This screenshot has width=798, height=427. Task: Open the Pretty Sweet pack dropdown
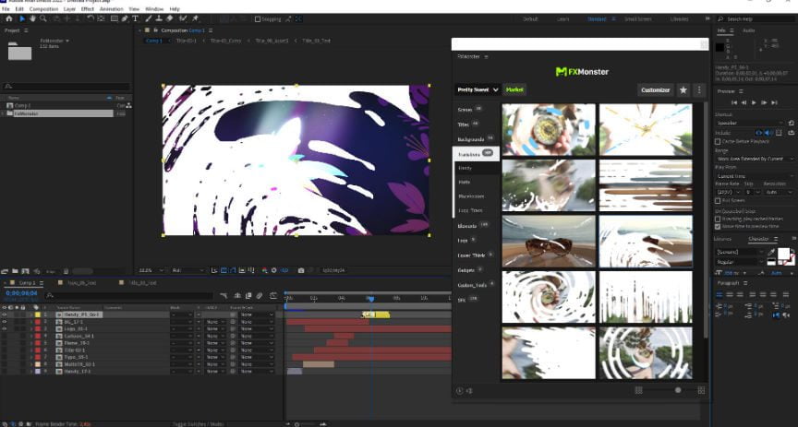[478, 90]
